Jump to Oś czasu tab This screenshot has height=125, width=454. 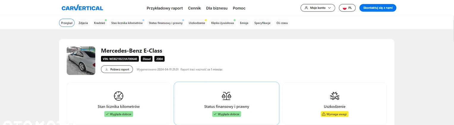pos(282,23)
